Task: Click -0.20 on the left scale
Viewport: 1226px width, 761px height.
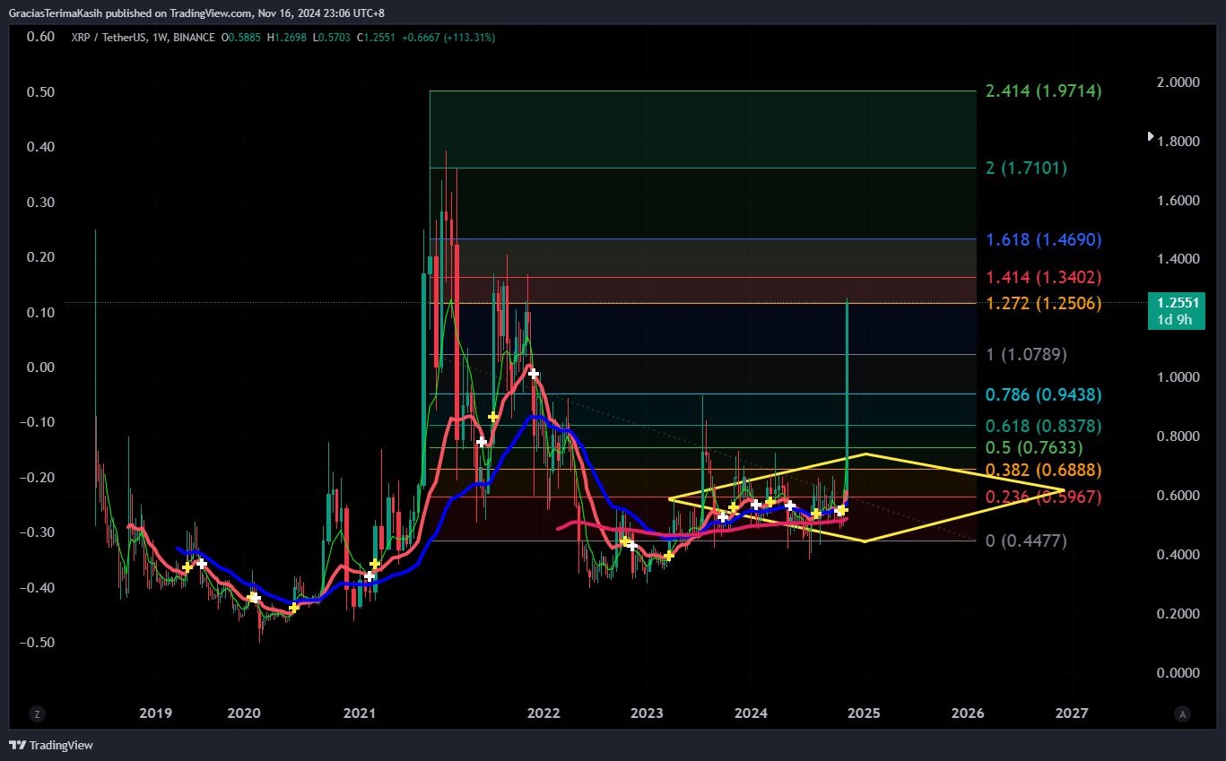Action: 38,477
